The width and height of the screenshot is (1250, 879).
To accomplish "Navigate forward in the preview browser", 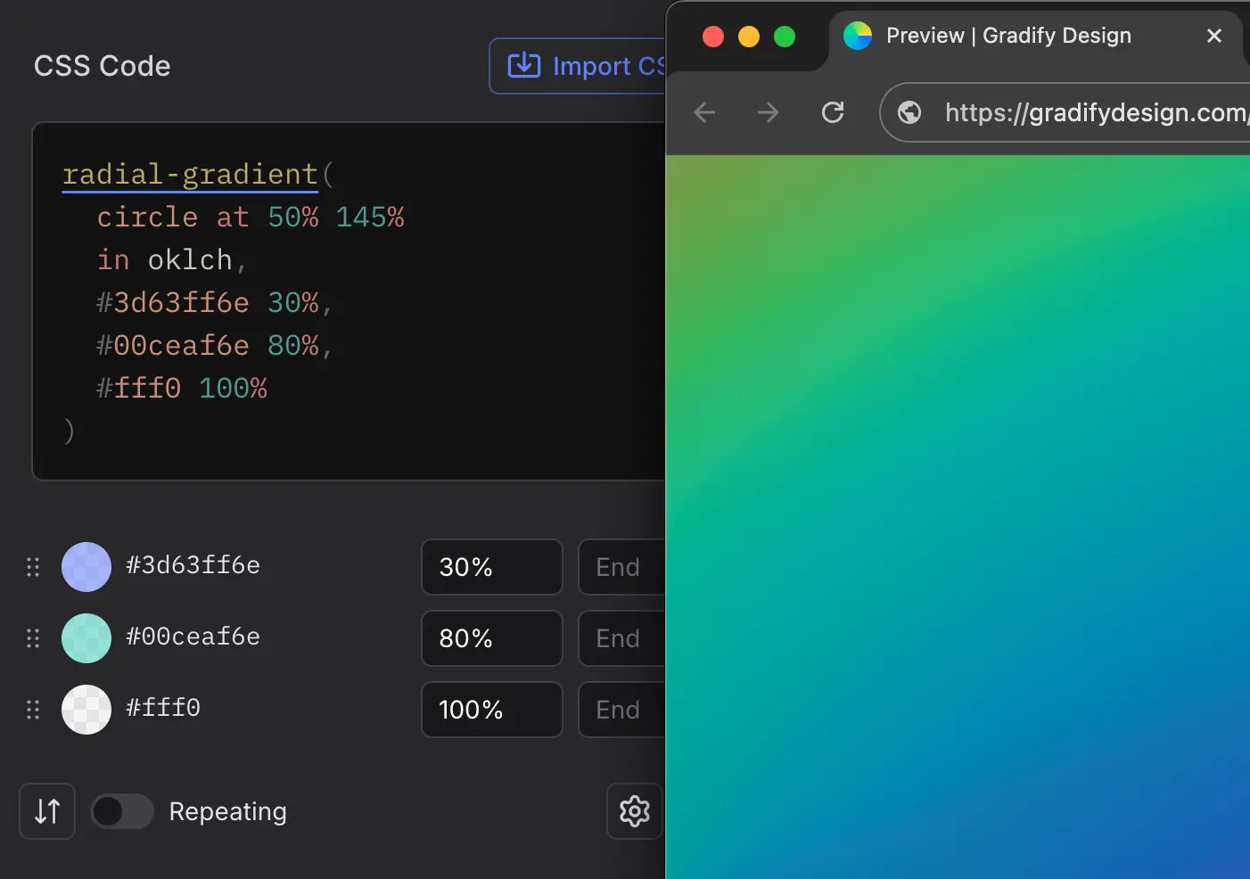I will point(768,112).
